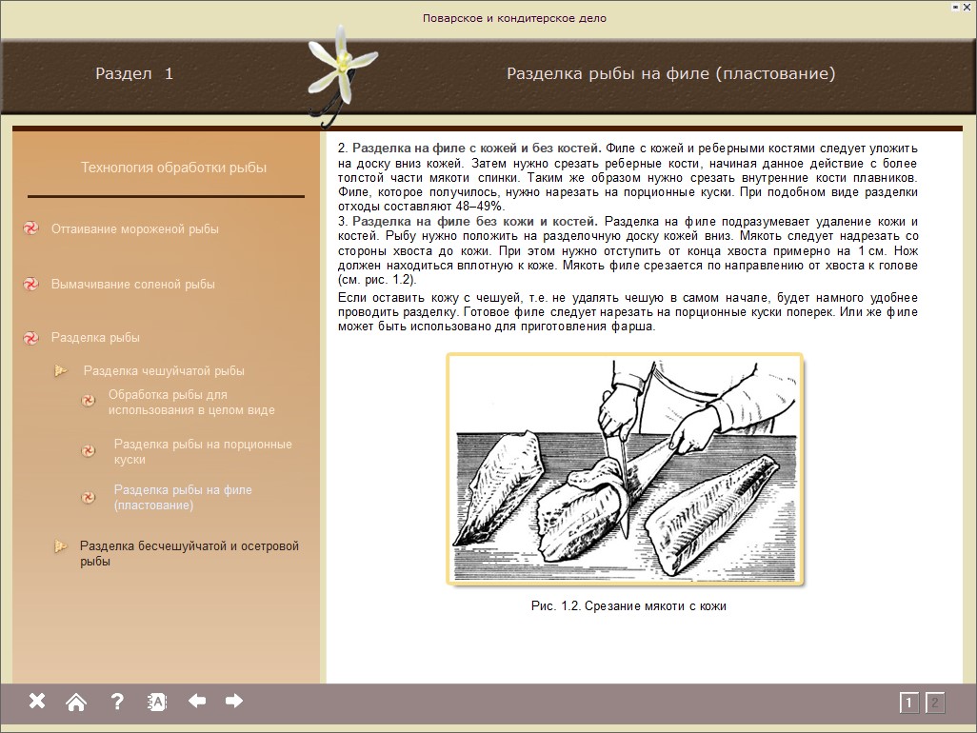Go back with the left arrow icon

pos(197,702)
